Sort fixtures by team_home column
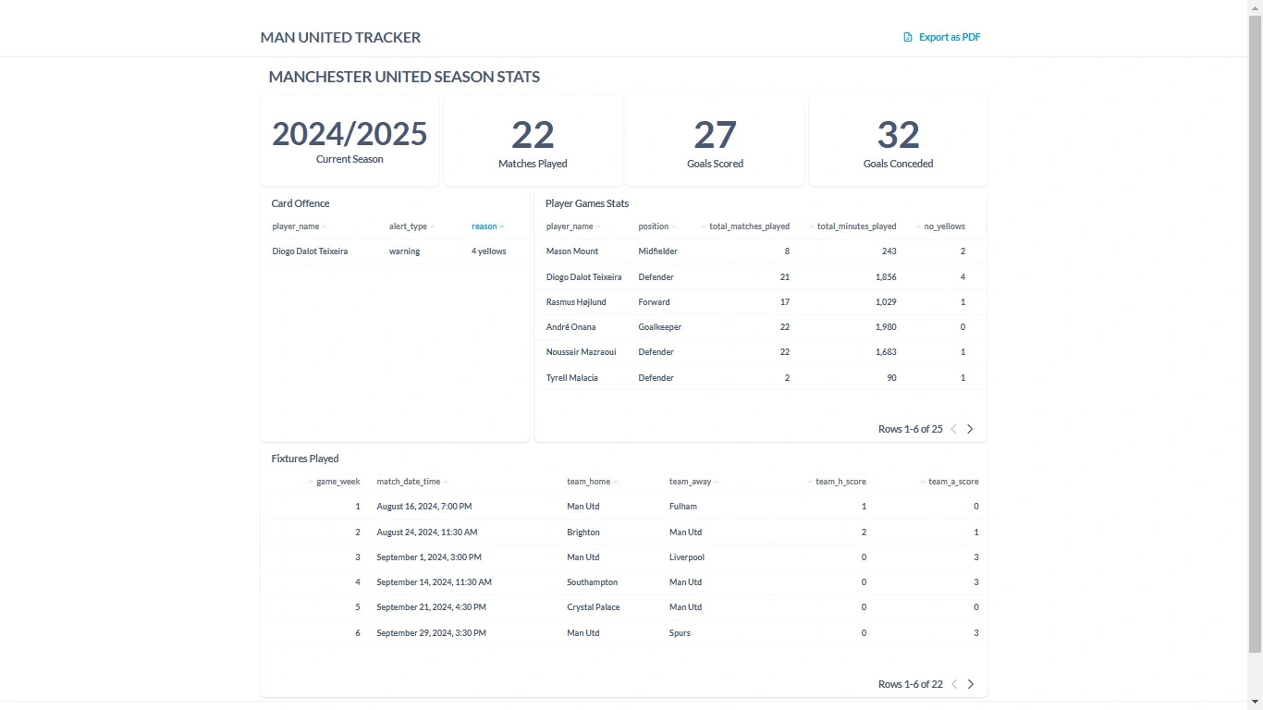This screenshot has width=1263, height=710. (593, 482)
